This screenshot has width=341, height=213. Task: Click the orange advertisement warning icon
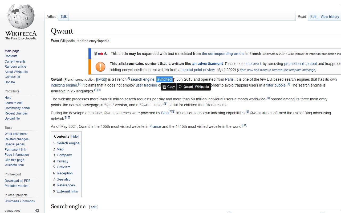[x=100, y=67]
